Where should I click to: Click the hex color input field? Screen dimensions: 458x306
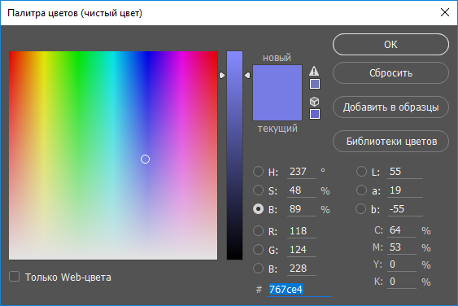click(x=299, y=290)
